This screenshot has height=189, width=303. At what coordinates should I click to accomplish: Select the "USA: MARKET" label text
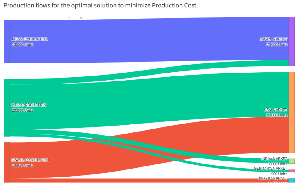coord(275,110)
